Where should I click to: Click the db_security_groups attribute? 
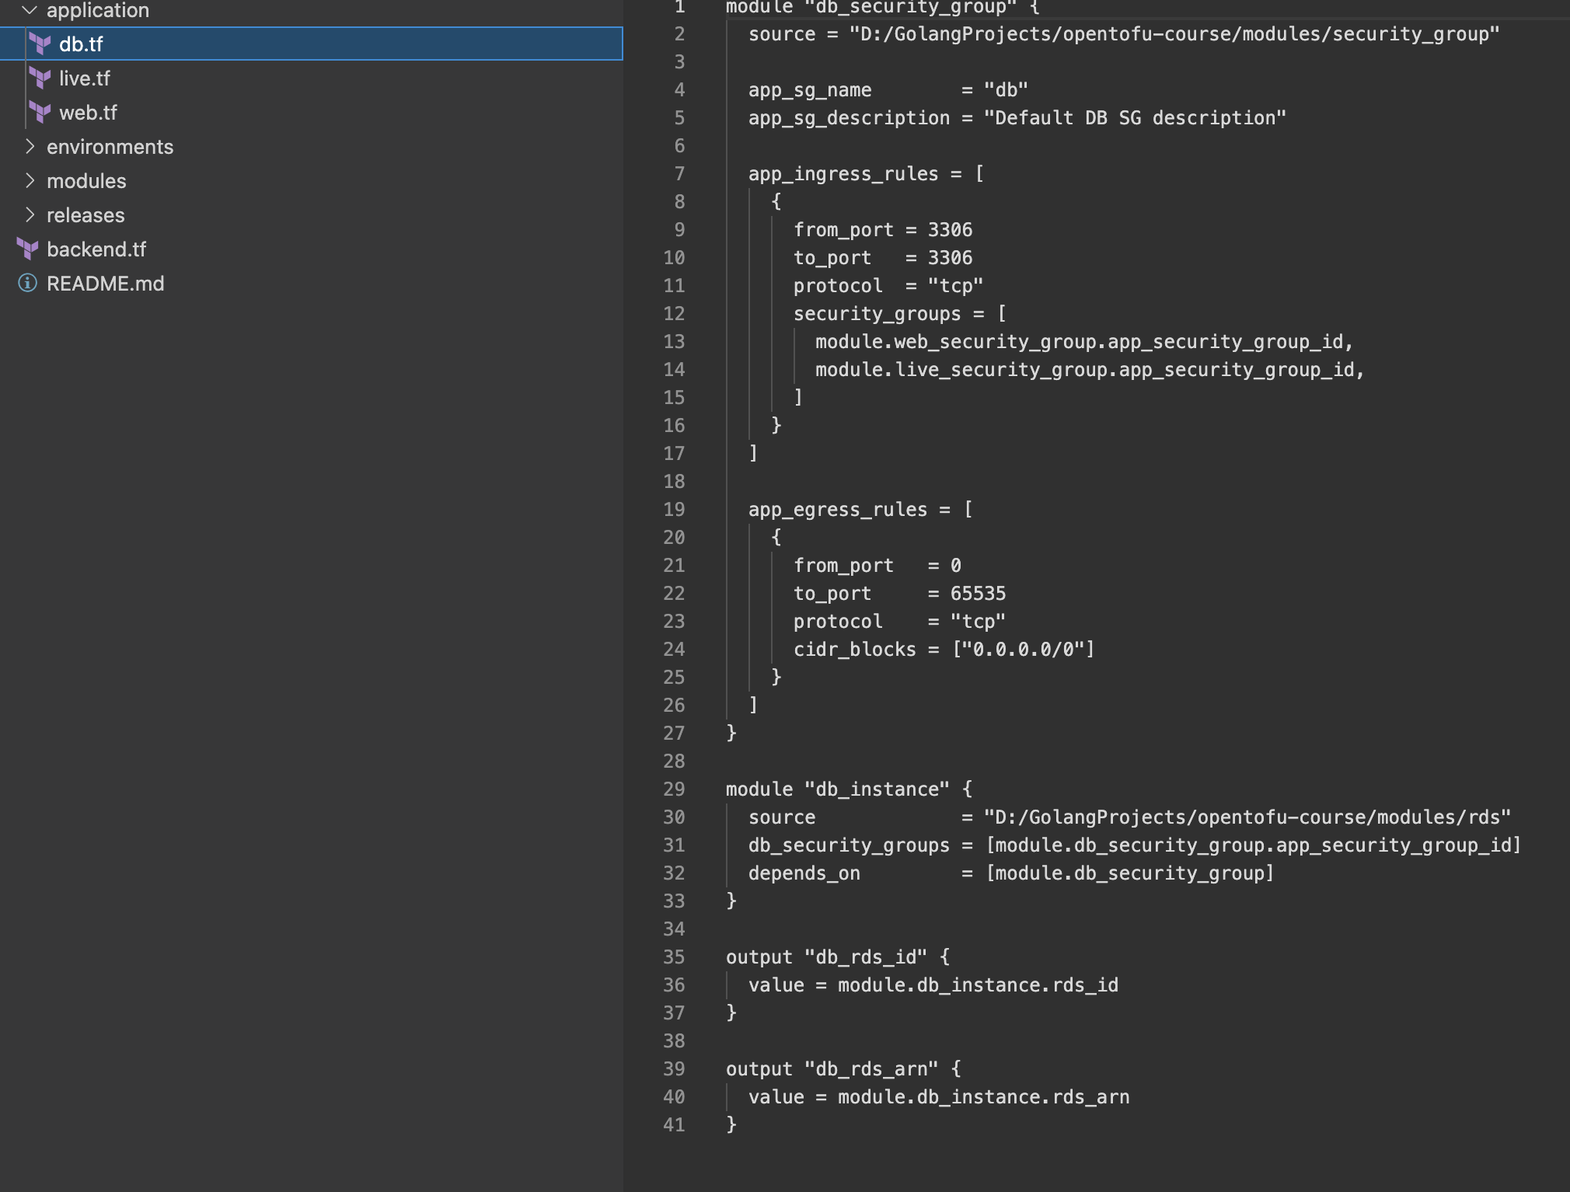tap(849, 845)
